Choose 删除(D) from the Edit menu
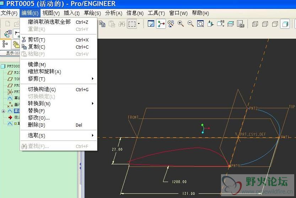296x198 pixels. pos(59,125)
